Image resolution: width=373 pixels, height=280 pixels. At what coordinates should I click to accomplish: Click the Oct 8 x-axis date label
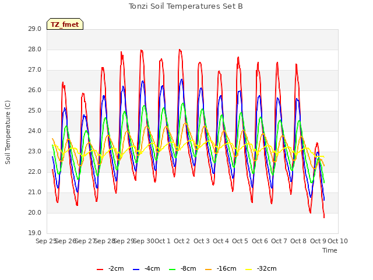point(298,241)
